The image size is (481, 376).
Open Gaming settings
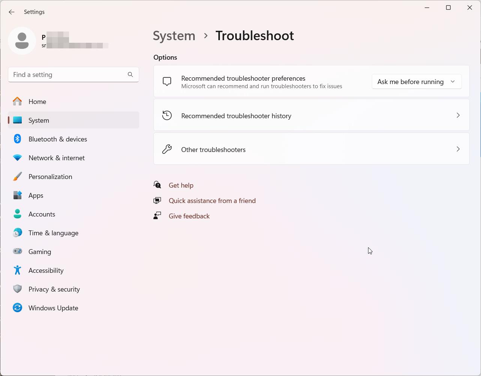[74, 251]
